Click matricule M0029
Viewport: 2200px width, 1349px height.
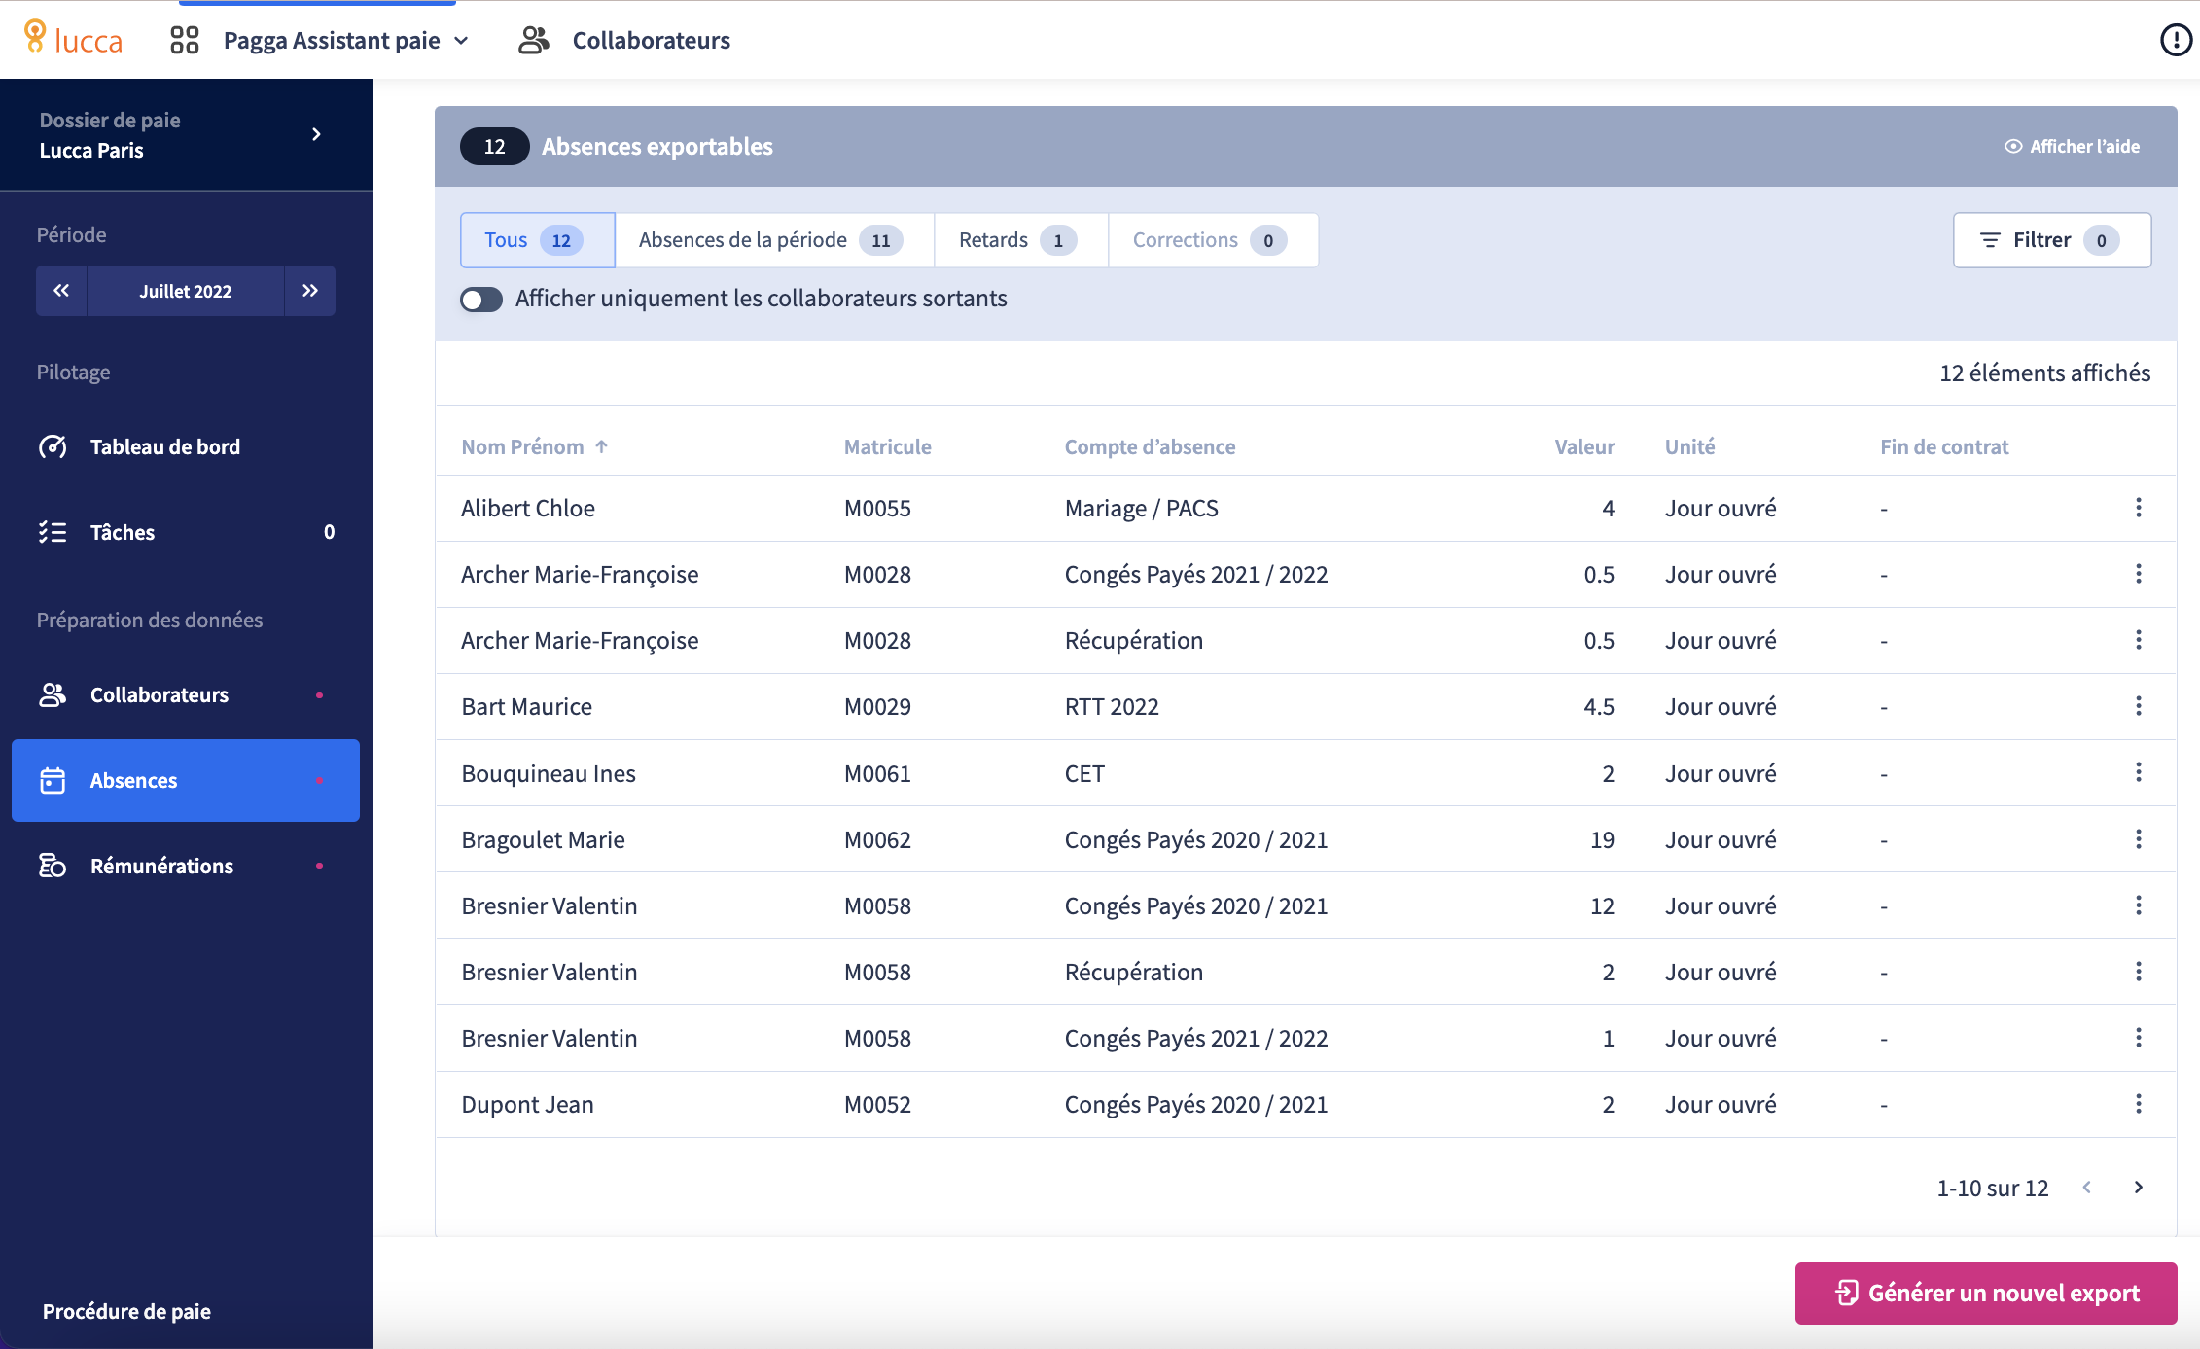click(x=877, y=707)
